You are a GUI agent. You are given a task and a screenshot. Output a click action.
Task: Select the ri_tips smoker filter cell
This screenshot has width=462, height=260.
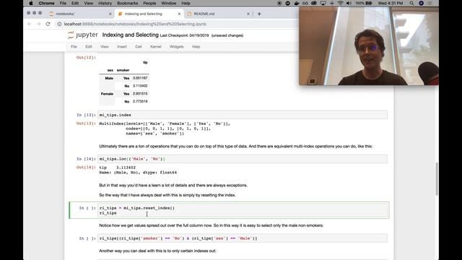pyautogui.click(x=243, y=238)
